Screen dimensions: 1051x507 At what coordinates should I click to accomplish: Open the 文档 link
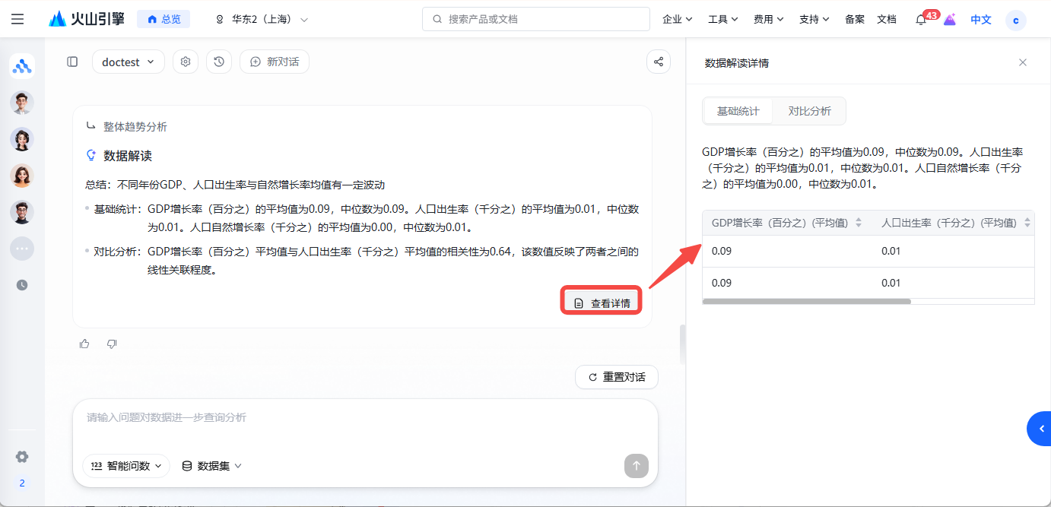point(887,19)
